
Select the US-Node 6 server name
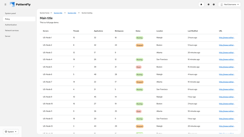tap(48, 74)
